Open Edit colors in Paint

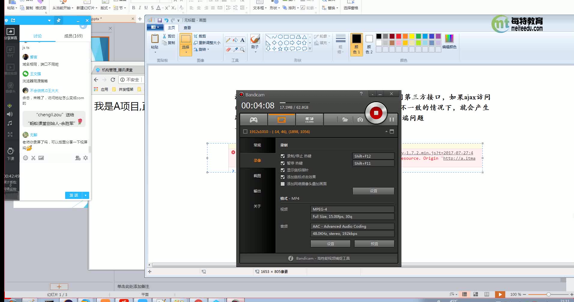pyautogui.click(x=449, y=41)
